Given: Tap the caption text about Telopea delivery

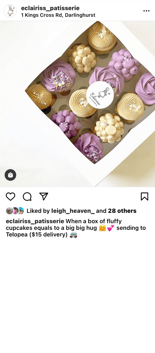Looking at the screenshot, I should tap(76, 228).
